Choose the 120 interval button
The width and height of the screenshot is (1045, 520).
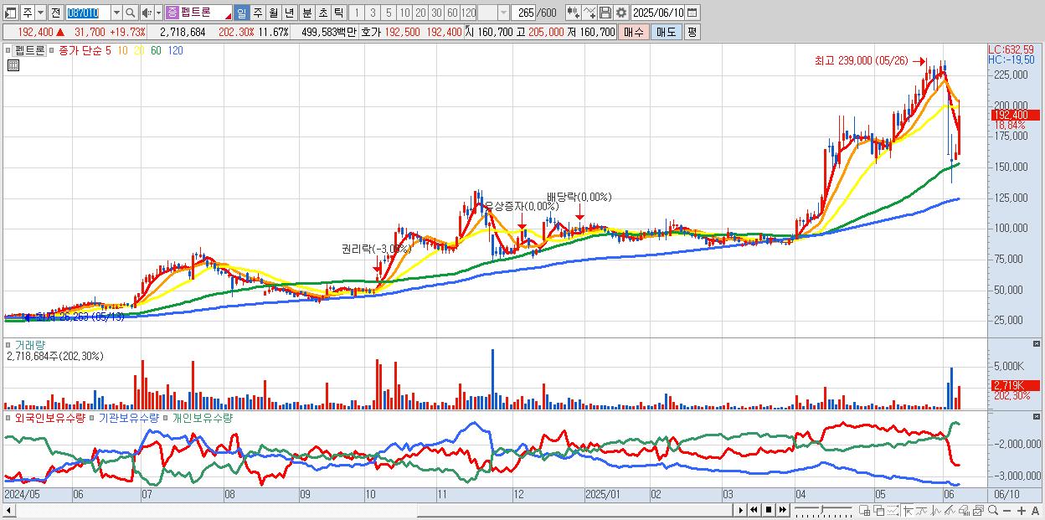(469, 13)
